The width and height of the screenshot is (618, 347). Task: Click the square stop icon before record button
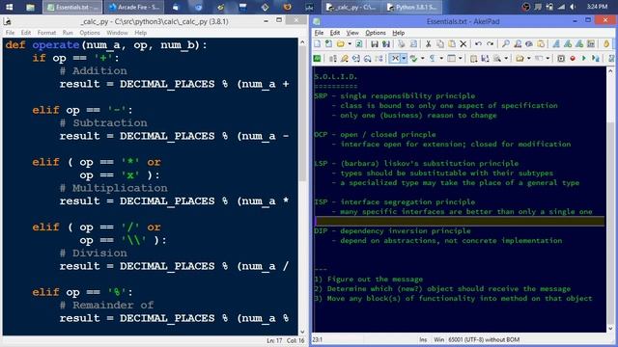point(561,58)
